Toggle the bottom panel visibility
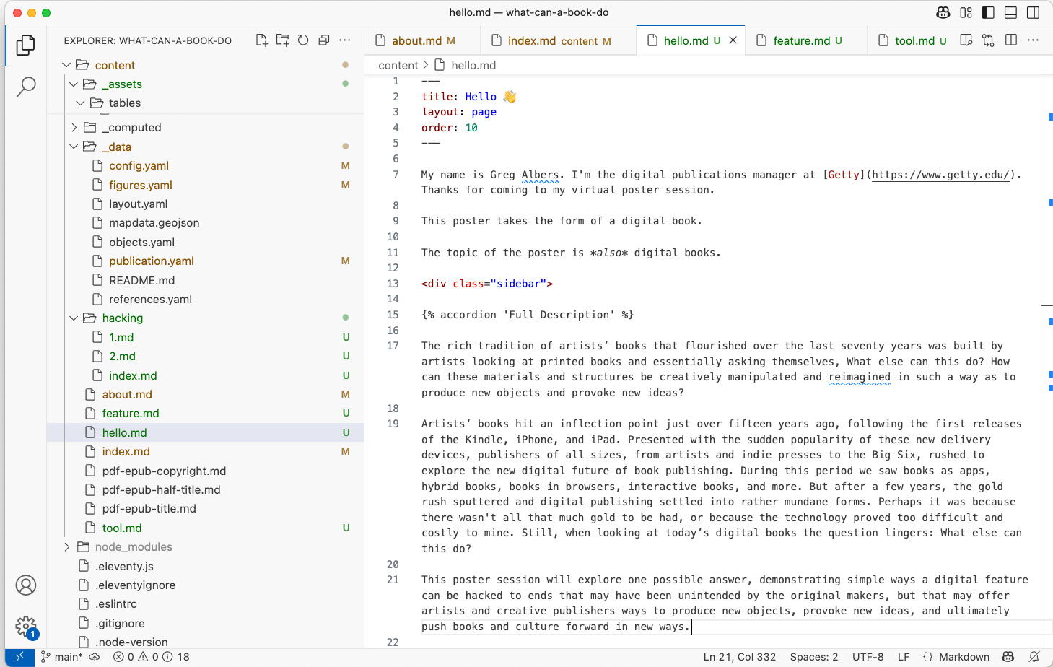This screenshot has height=667, width=1053. point(1010,12)
